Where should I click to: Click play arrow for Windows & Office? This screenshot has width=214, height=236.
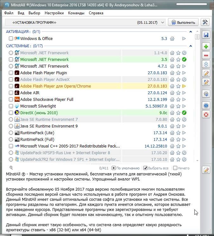tap(184, 38)
